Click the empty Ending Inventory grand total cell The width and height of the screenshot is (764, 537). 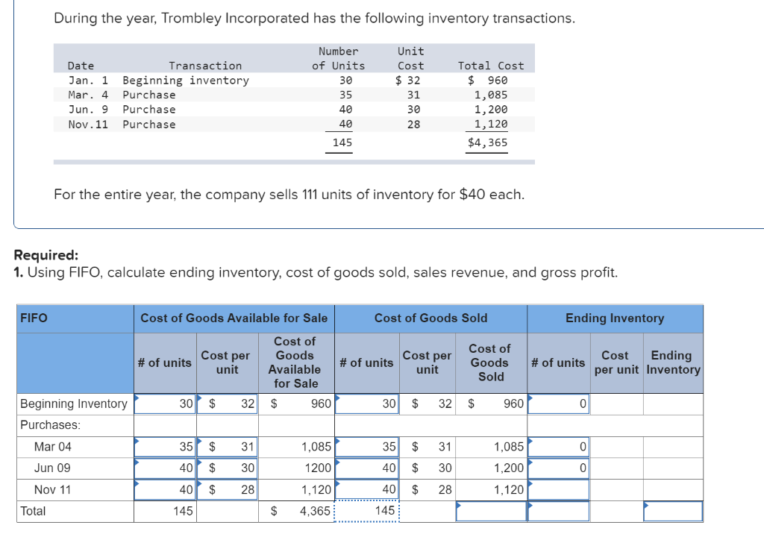point(671,511)
